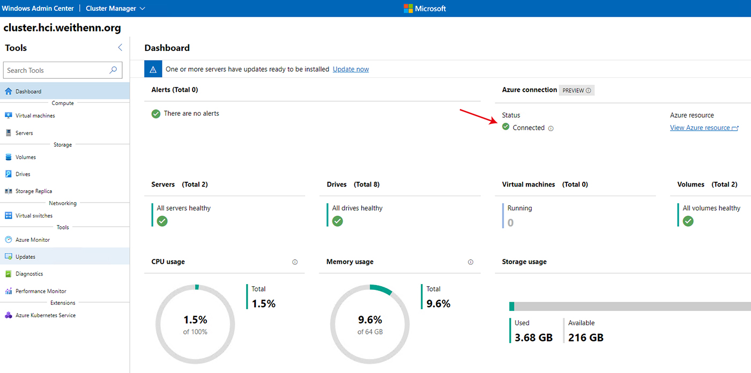
Task: Click the Running virtual machines count
Action: click(x=510, y=222)
